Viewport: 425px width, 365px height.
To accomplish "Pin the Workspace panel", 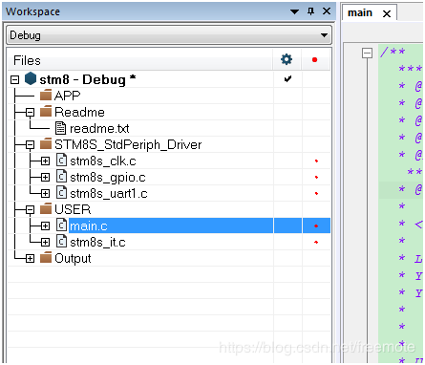I will tap(311, 11).
